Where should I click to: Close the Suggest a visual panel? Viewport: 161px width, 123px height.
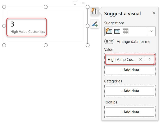tap(154, 13)
